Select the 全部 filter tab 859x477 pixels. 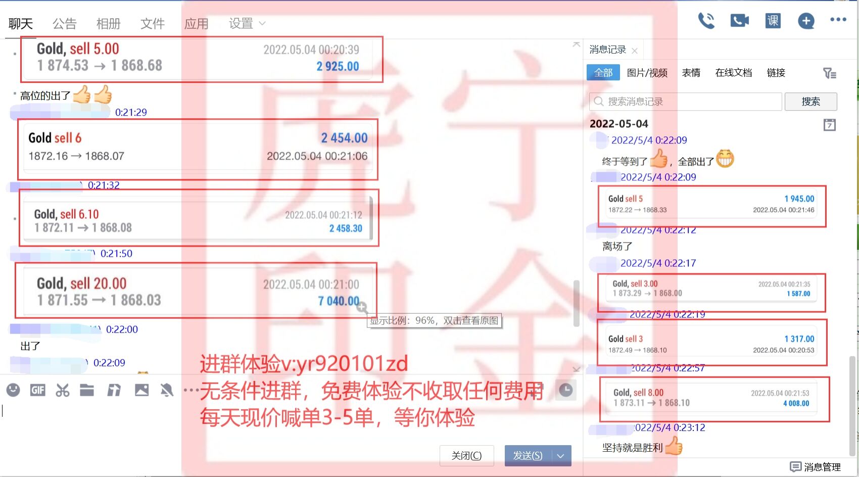pyautogui.click(x=603, y=73)
